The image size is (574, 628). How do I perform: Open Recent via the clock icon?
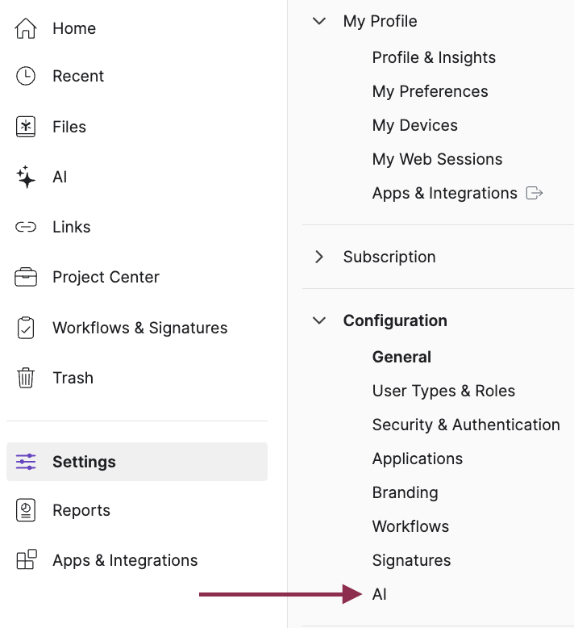click(26, 76)
